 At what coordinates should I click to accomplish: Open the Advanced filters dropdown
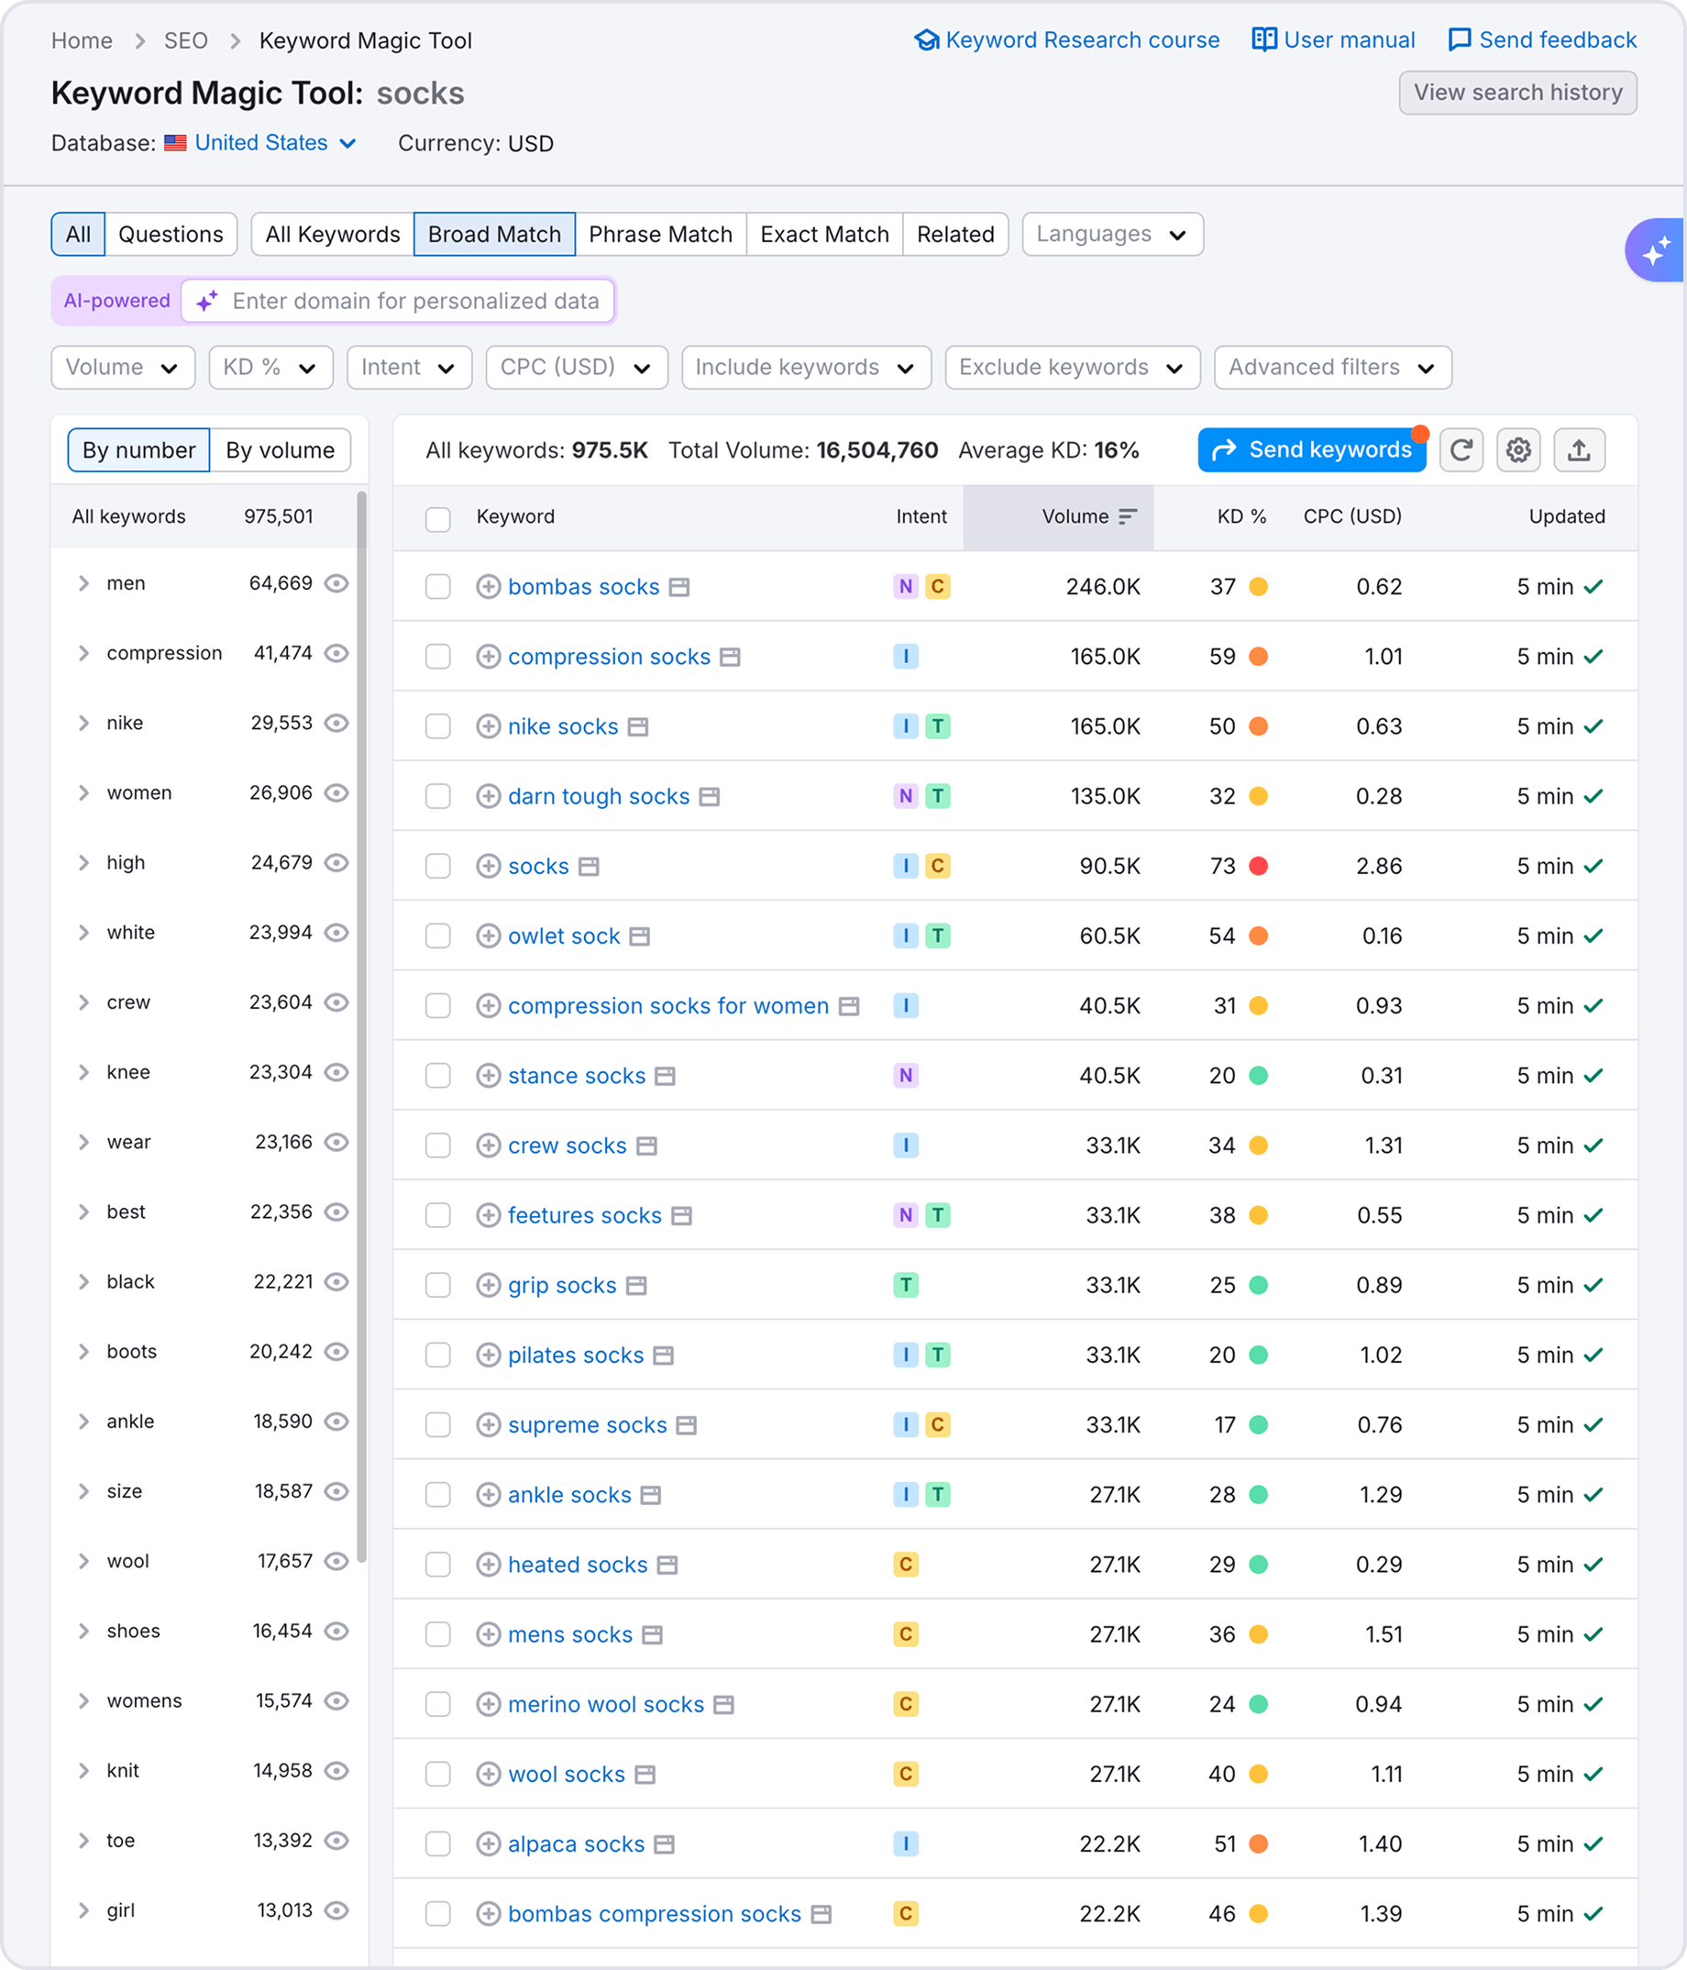1331,367
